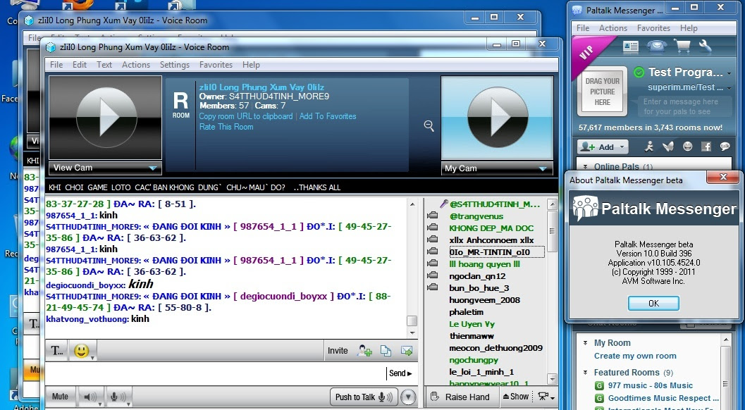Image resolution: width=745 pixels, height=410 pixels.
Task: Click the microphone icon beside @S4TTHUD4TINH_M
Action: click(443, 204)
